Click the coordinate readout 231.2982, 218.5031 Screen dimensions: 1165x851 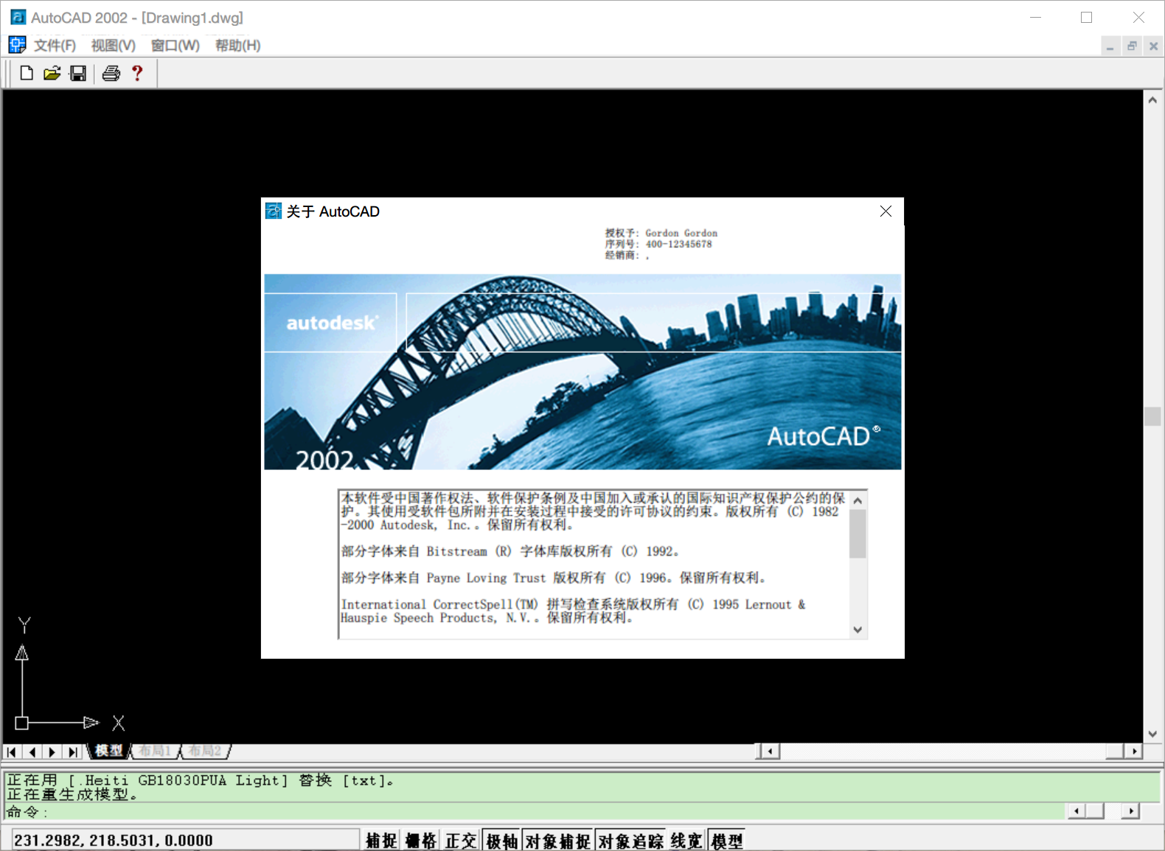pyautogui.click(x=186, y=841)
